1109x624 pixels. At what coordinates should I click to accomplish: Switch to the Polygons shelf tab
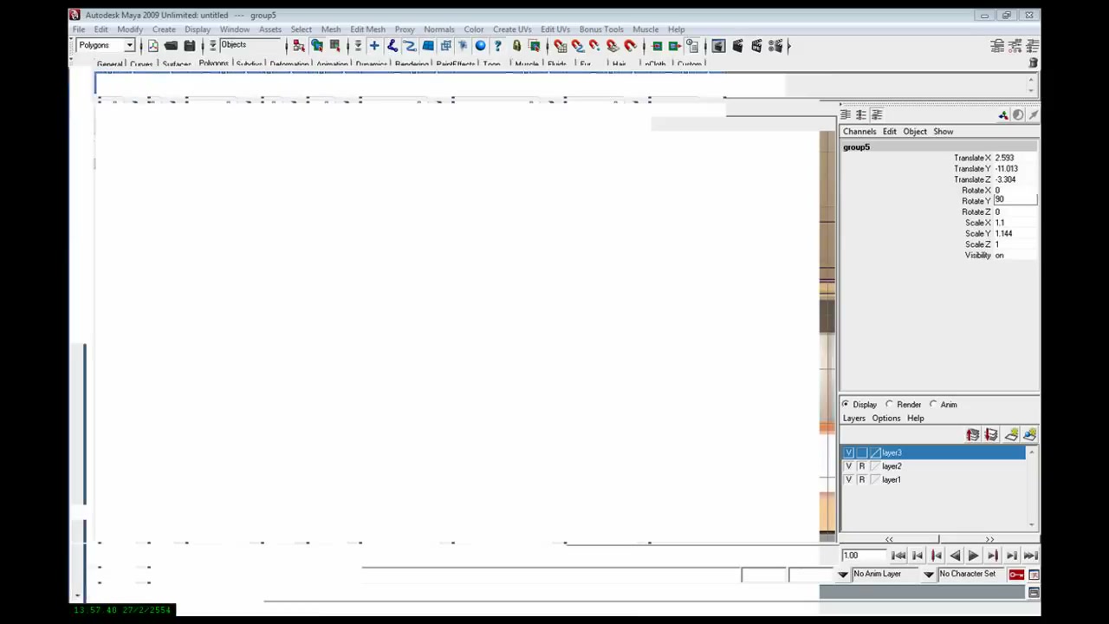213,64
